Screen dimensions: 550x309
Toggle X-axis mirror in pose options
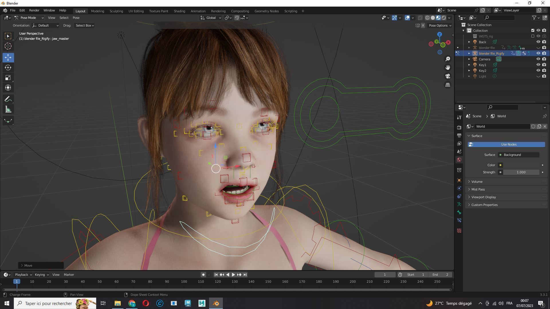coord(423,25)
